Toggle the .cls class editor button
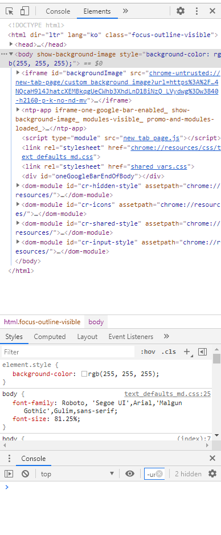The height and width of the screenshot is (535, 221). coord(169,352)
